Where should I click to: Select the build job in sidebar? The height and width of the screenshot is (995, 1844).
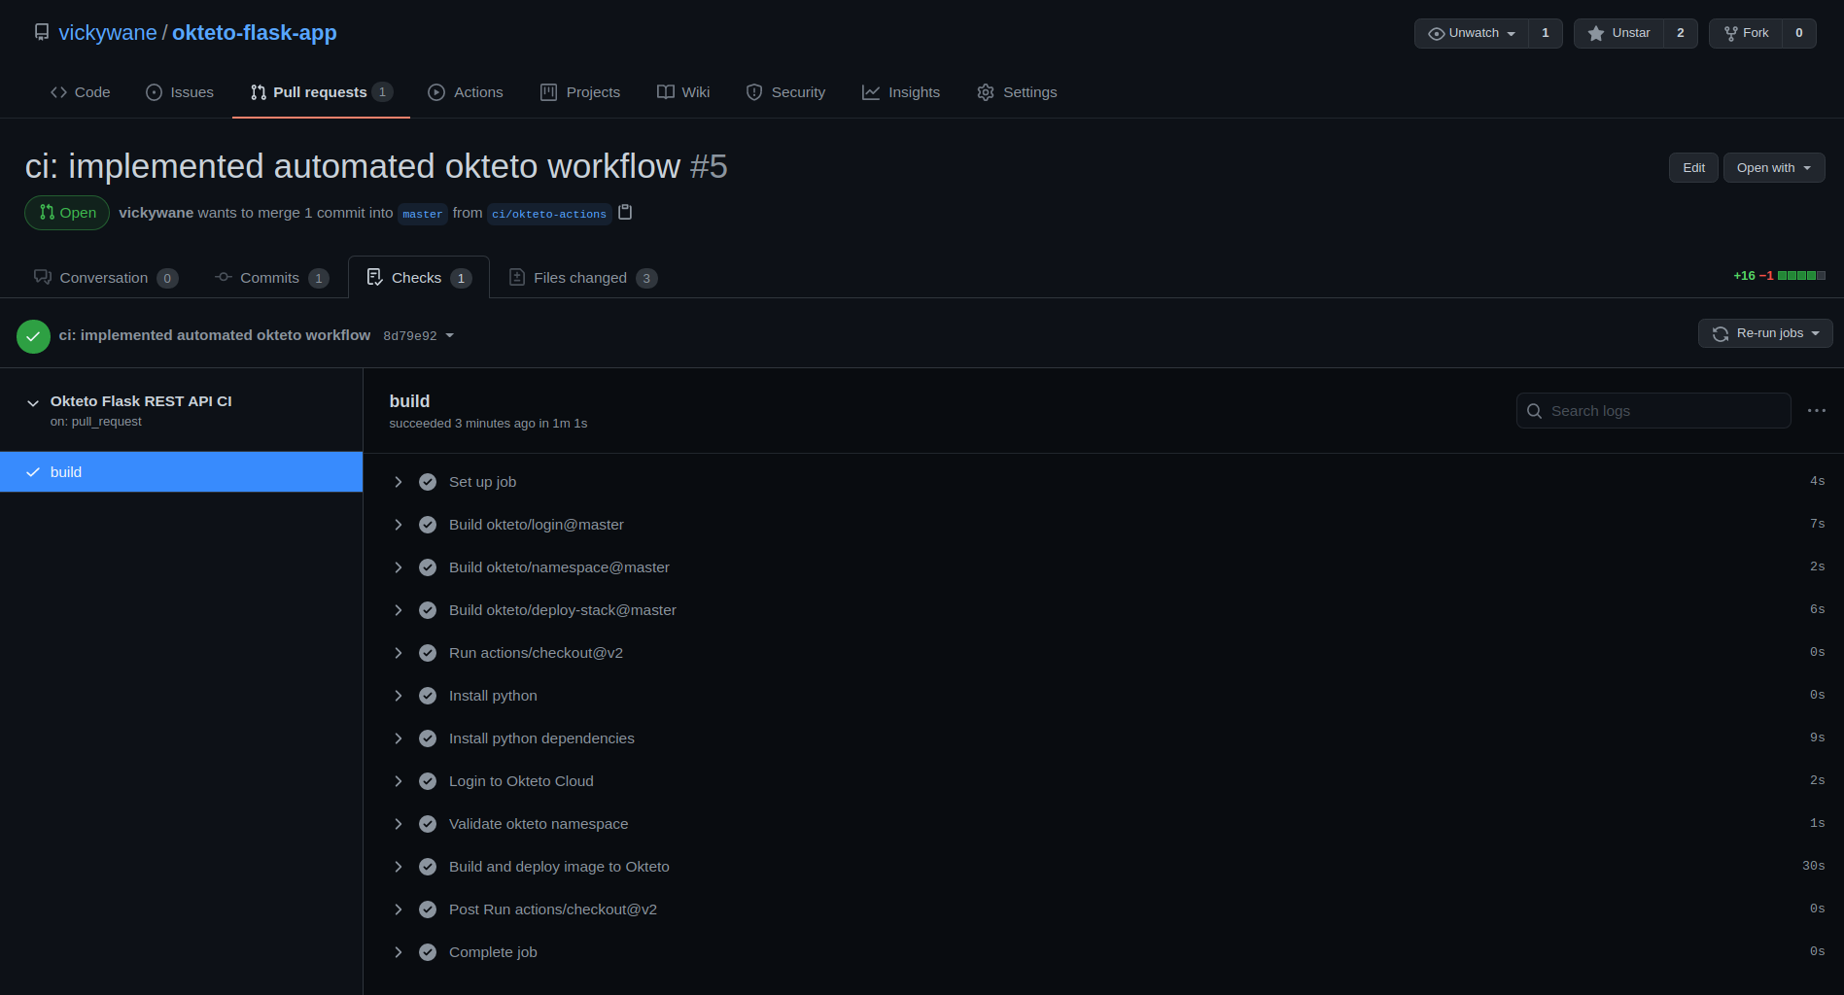pyautogui.click(x=181, y=472)
